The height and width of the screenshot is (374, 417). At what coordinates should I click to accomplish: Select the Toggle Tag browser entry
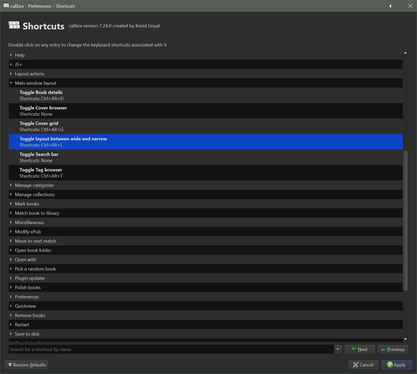click(x=41, y=173)
